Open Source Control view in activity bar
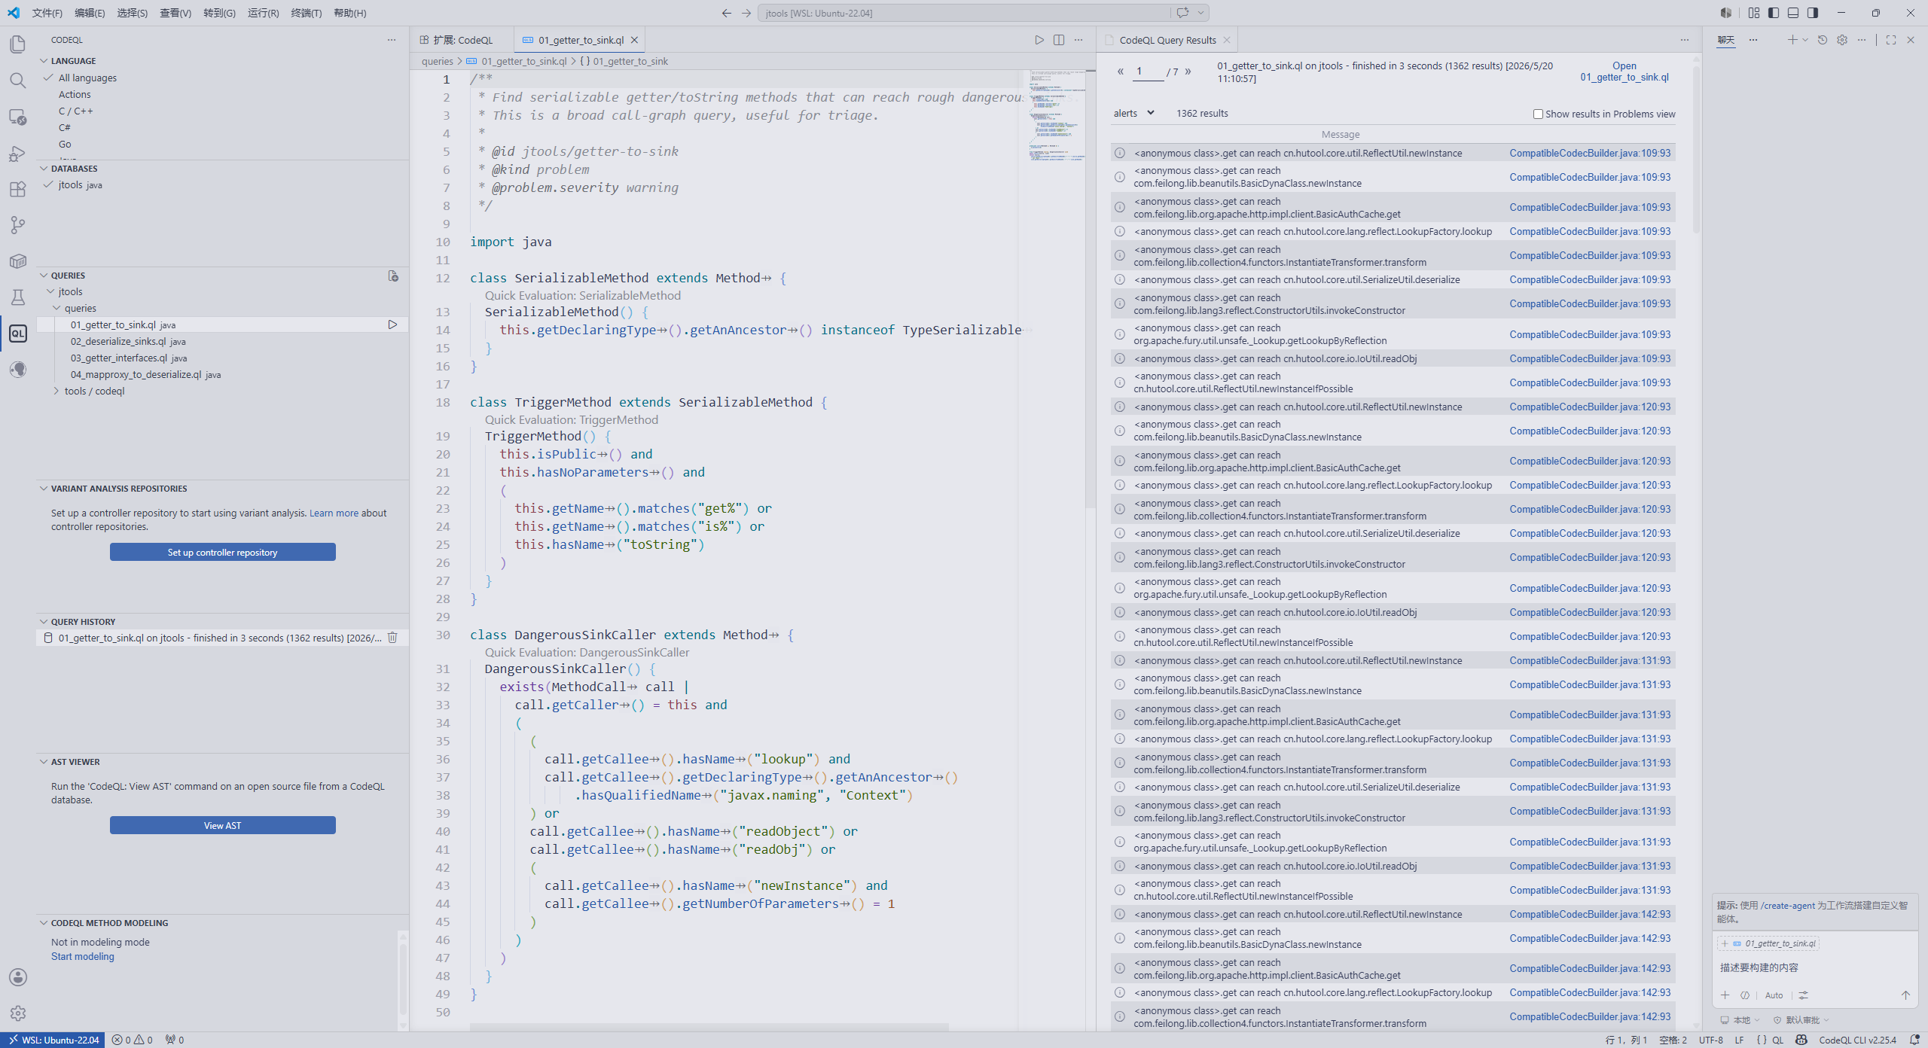 click(x=18, y=224)
